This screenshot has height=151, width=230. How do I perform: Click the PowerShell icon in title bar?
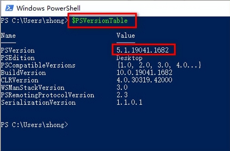click(10, 8)
